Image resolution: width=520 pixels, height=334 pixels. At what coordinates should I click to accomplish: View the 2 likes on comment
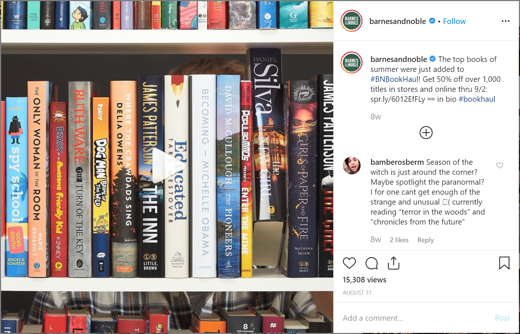click(399, 240)
